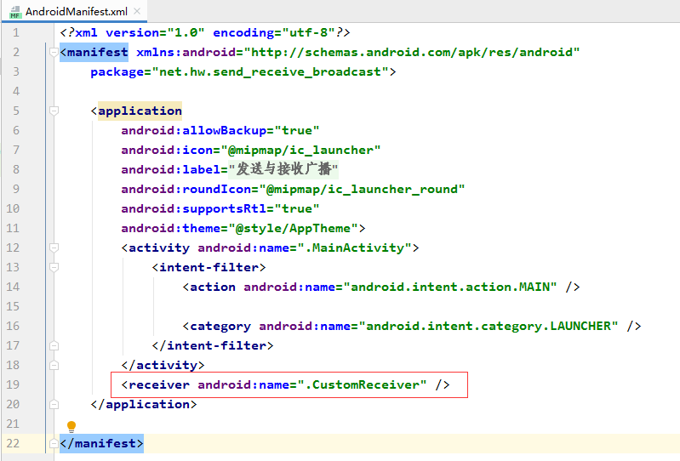Click line number 19 in the gutter

[13, 384]
